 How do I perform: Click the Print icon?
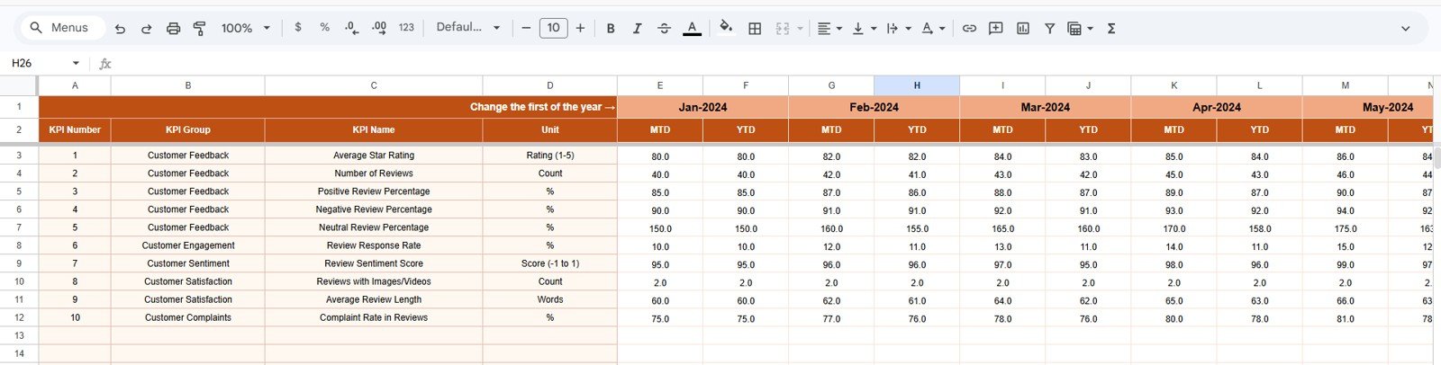click(x=173, y=29)
